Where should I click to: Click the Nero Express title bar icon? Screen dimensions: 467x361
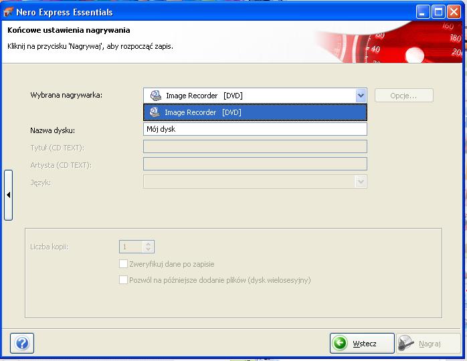pos(8,12)
